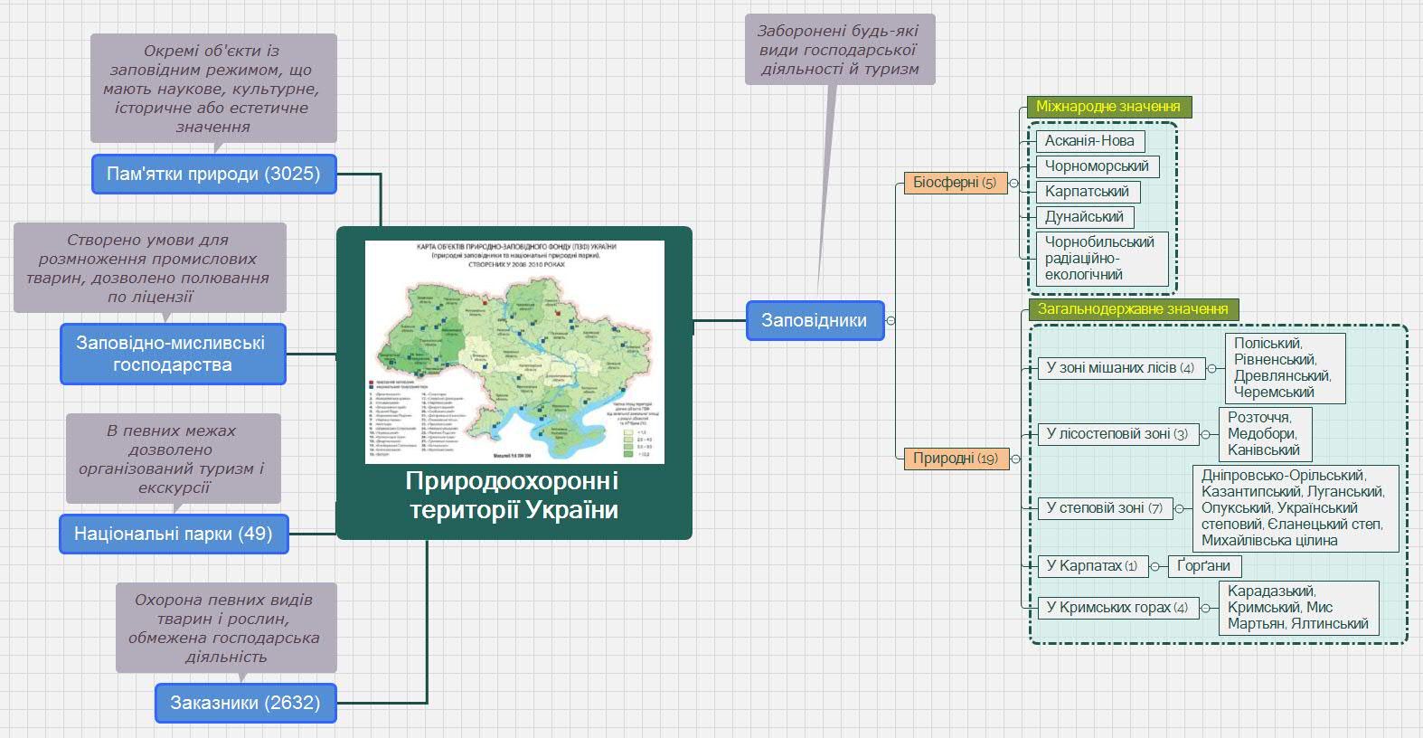
Task: Select the У Карпатах (1) topic
Action: [1093, 566]
